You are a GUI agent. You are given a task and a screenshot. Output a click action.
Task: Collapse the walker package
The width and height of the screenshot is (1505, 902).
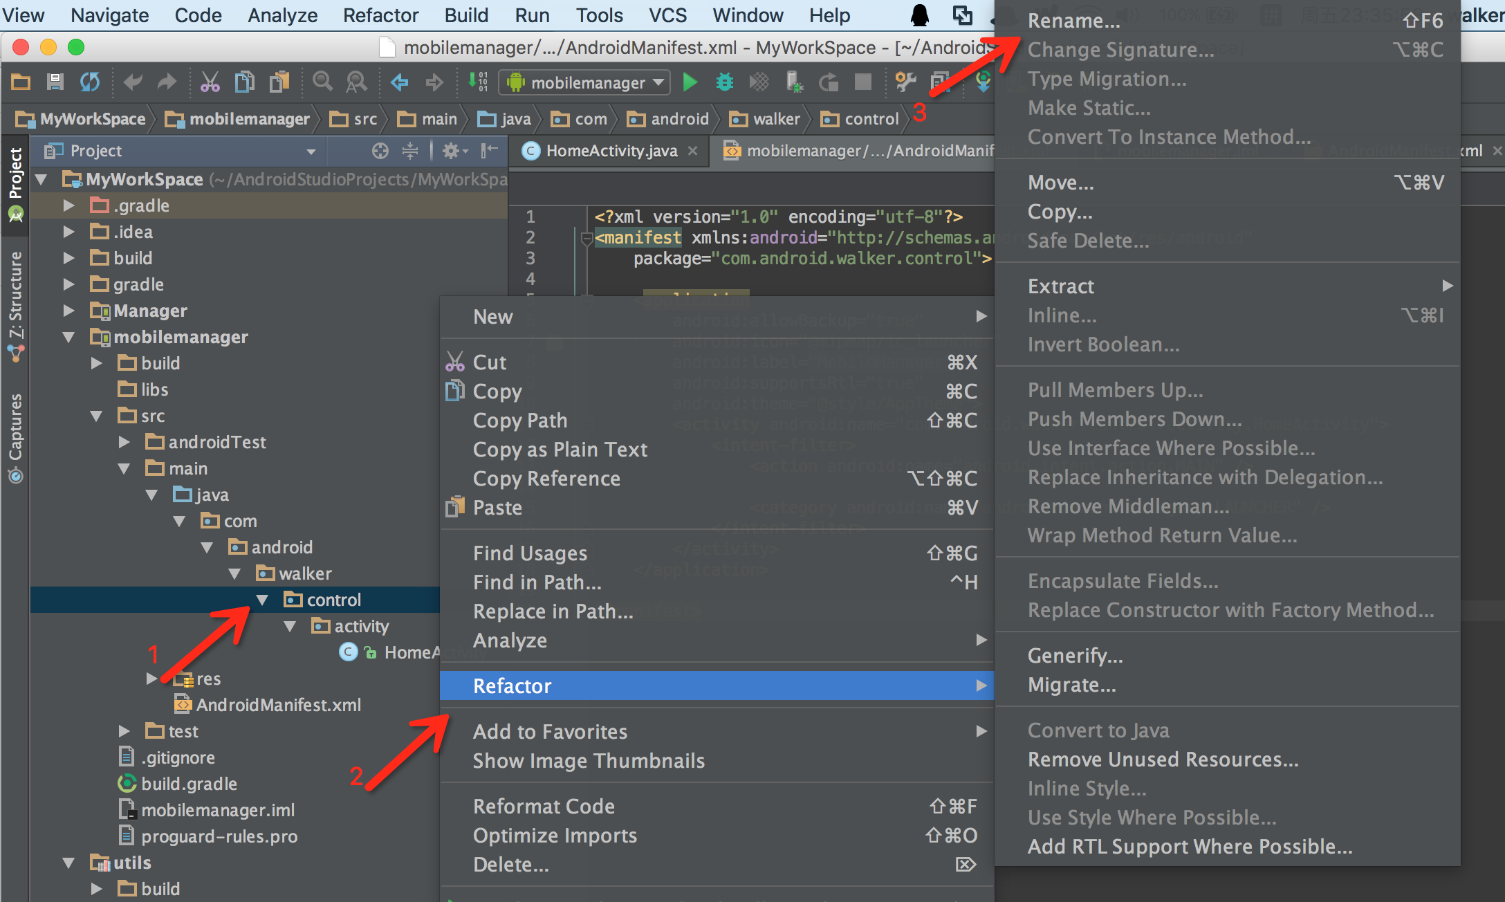pos(234,573)
